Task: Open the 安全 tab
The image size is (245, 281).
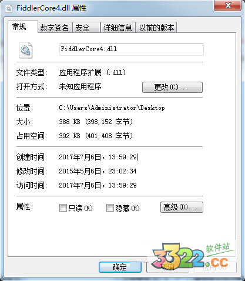Action: coord(86,28)
